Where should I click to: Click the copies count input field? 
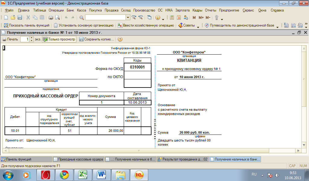[25, 39]
